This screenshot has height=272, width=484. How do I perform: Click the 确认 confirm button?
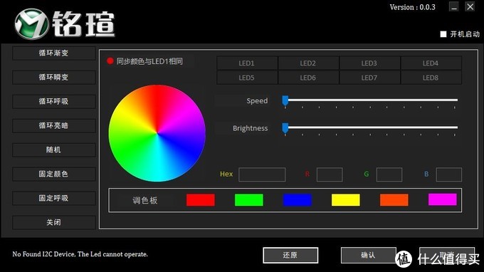click(369, 256)
